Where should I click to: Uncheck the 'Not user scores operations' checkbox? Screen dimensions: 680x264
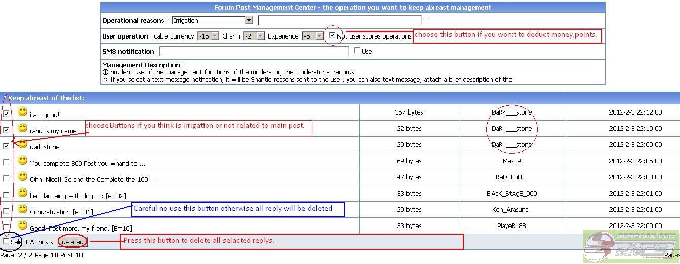pyautogui.click(x=332, y=35)
